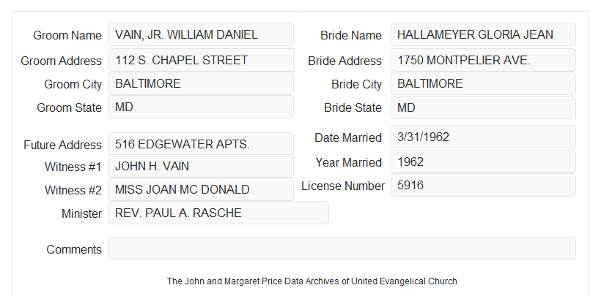
Task: Click the Future Address field
Action: (201, 144)
